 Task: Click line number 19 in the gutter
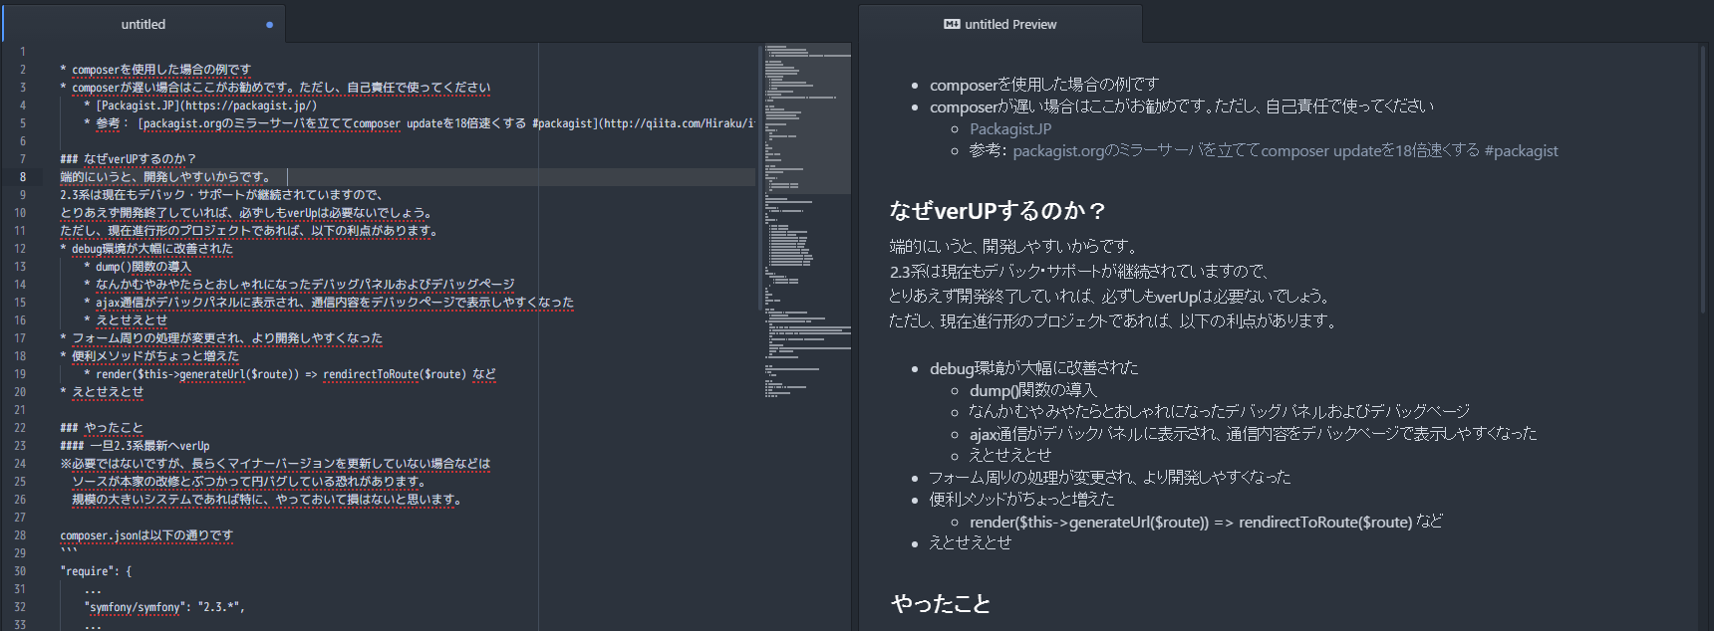tap(20, 374)
